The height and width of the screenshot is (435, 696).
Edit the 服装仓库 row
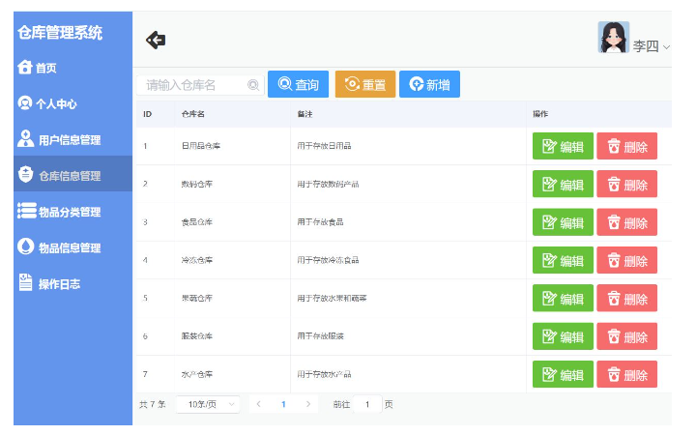pyautogui.click(x=563, y=336)
